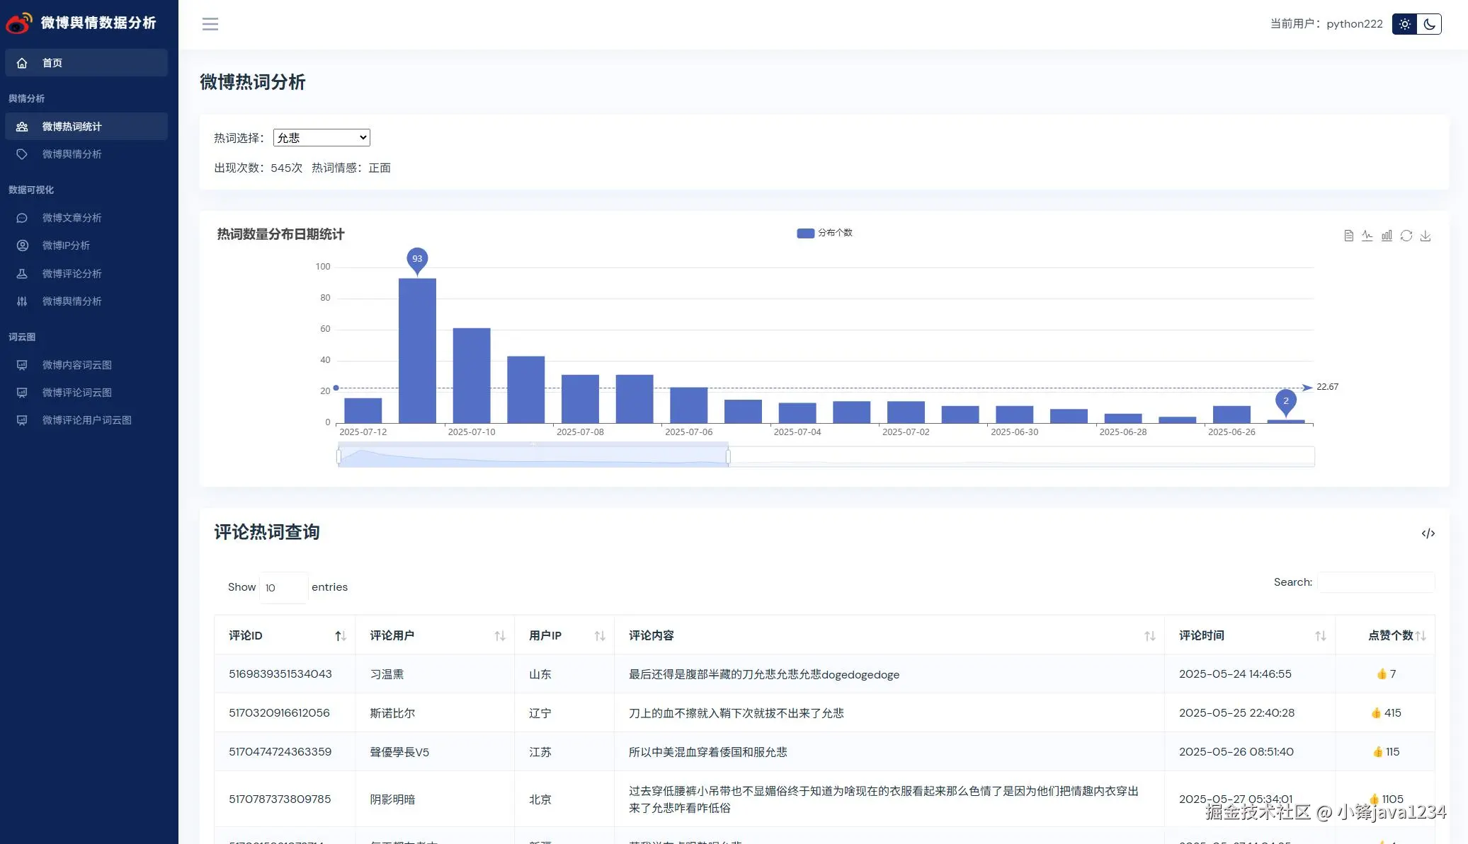Click the Weibo logo icon
This screenshot has width=1468, height=844.
click(x=18, y=23)
